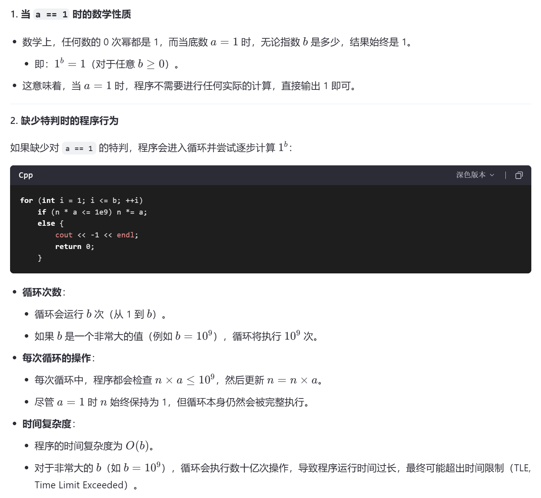Click the O(b) complexity formula
541x498 pixels.
tap(137, 446)
